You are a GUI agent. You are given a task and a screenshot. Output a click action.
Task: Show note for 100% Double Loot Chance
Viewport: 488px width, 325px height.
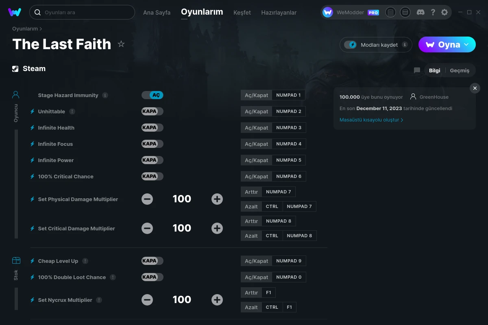coord(113,277)
